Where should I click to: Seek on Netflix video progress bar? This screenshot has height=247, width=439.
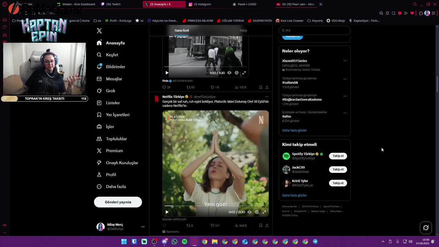click(x=215, y=206)
